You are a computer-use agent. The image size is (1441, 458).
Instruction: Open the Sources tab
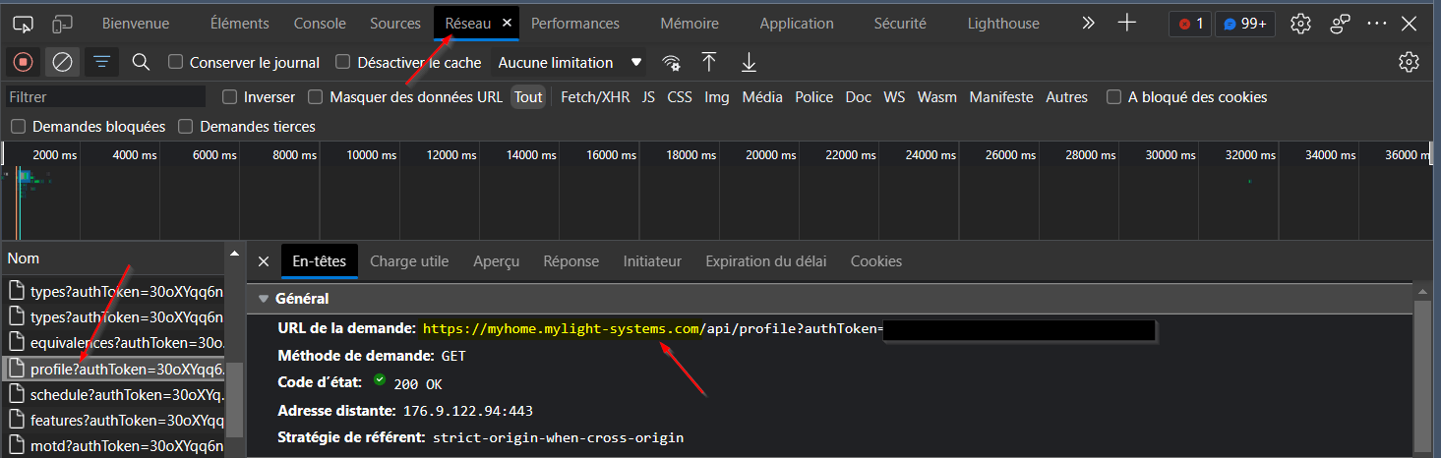click(395, 23)
